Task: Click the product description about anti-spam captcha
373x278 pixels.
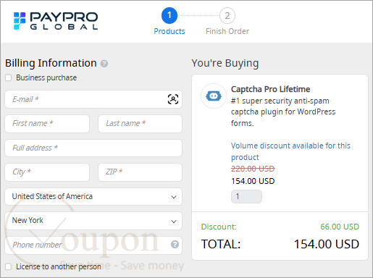Action: (x=283, y=112)
